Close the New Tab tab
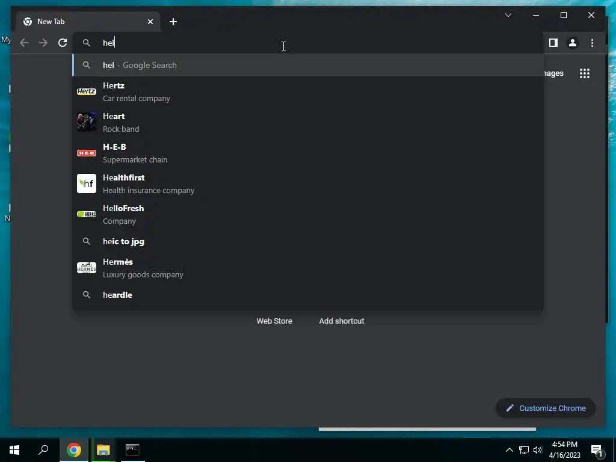This screenshot has height=462, width=616. click(150, 22)
